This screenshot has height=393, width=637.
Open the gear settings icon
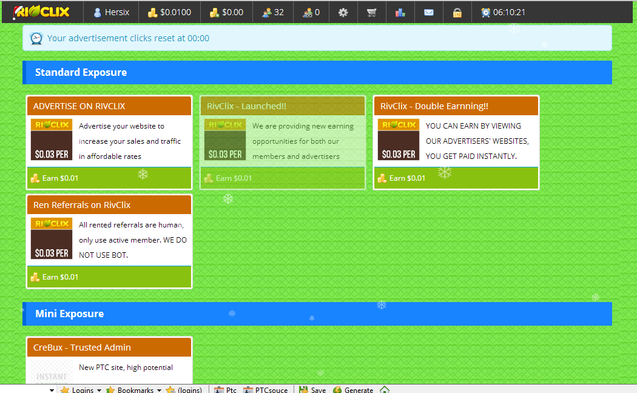[x=343, y=12]
